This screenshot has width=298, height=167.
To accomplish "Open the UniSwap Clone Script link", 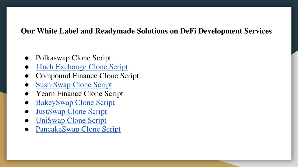I will click(x=71, y=120).
